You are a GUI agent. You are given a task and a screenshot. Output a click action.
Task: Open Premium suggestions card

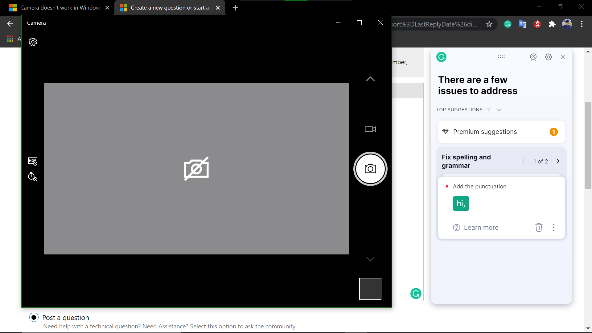(501, 132)
